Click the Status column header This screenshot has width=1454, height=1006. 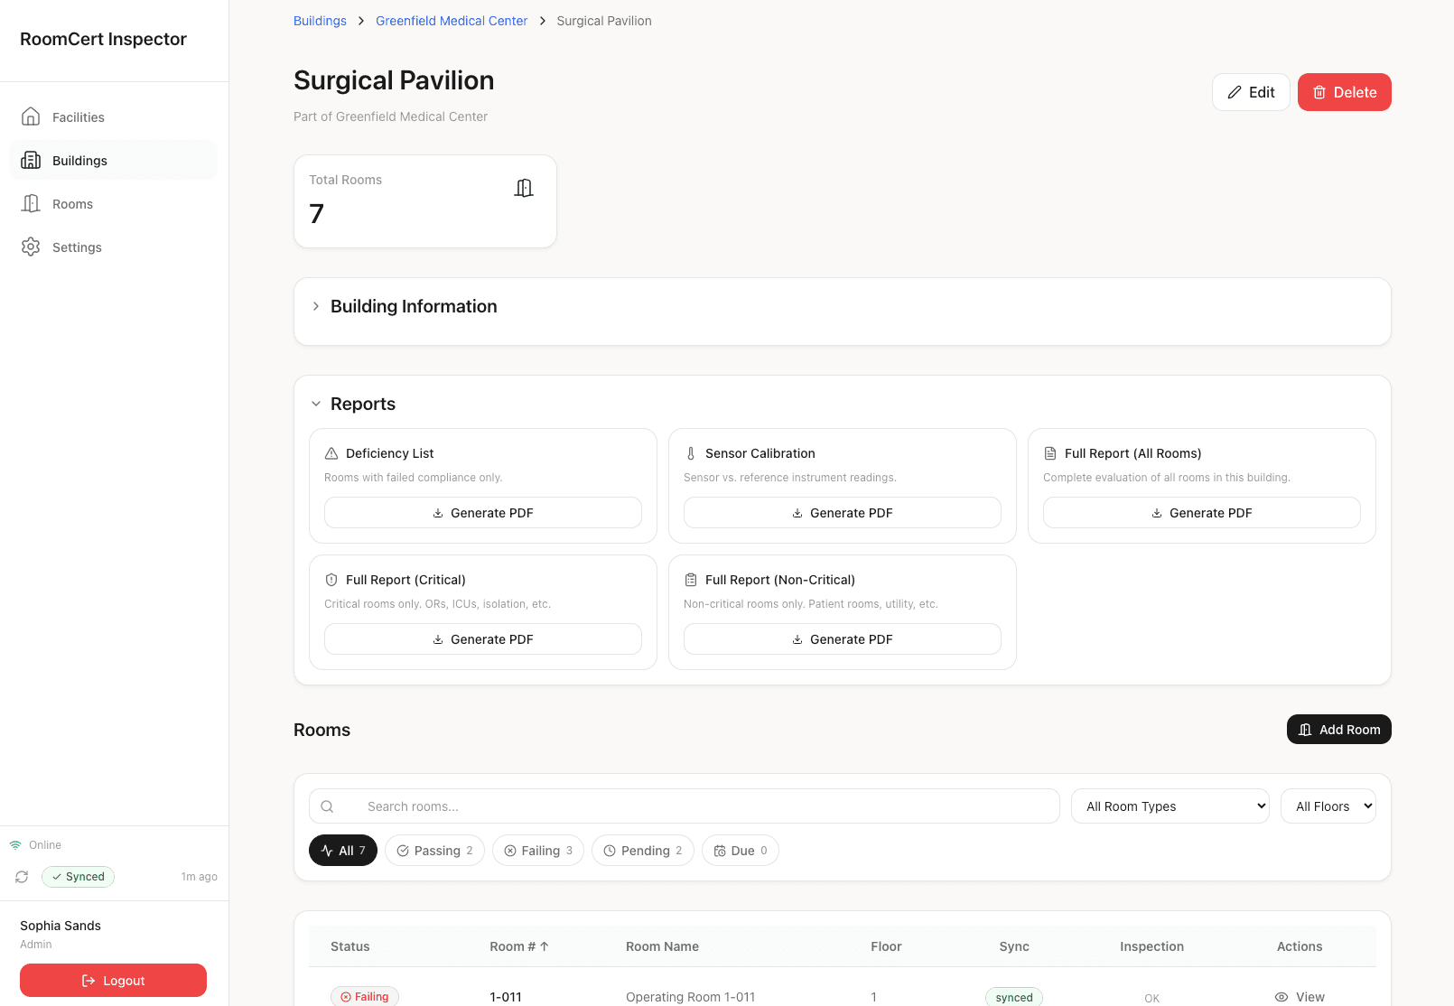coord(350,946)
